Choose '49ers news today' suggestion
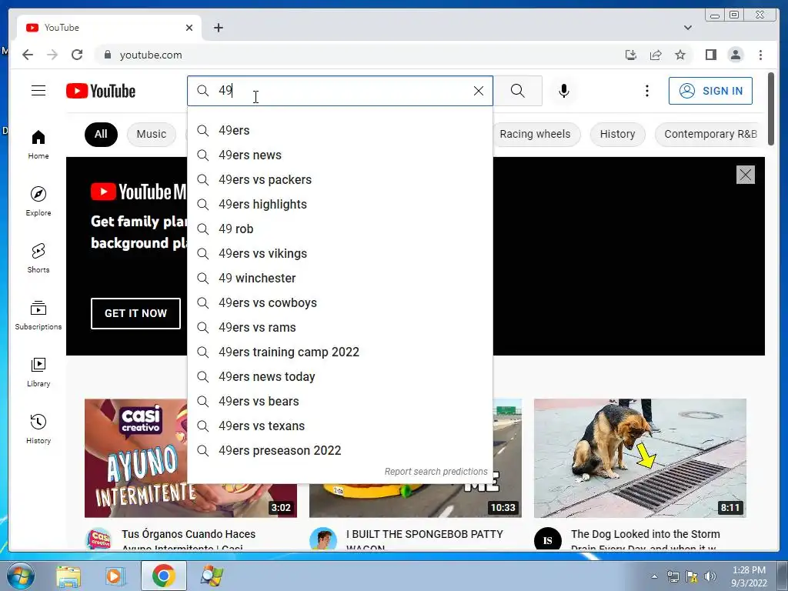This screenshot has width=788, height=591. click(x=339, y=377)
